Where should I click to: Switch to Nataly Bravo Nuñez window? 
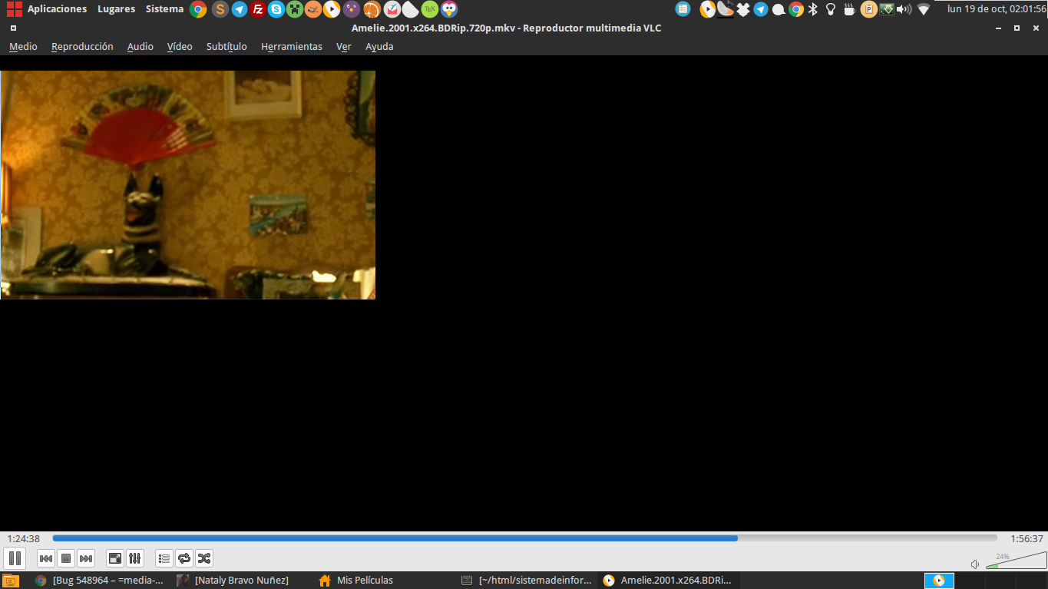242,581
